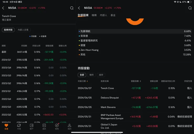Filter holdings changes by 增持
The height and width of the screenshot is (134, 194).
click(x=91, y=75)
